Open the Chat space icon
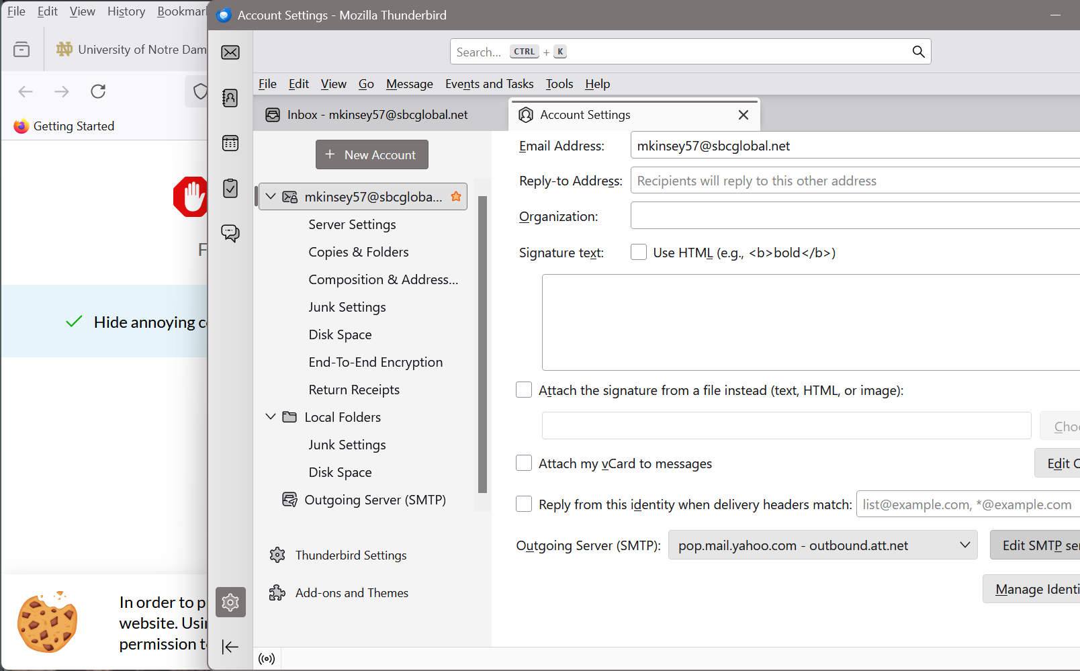 tap(230, 233)
